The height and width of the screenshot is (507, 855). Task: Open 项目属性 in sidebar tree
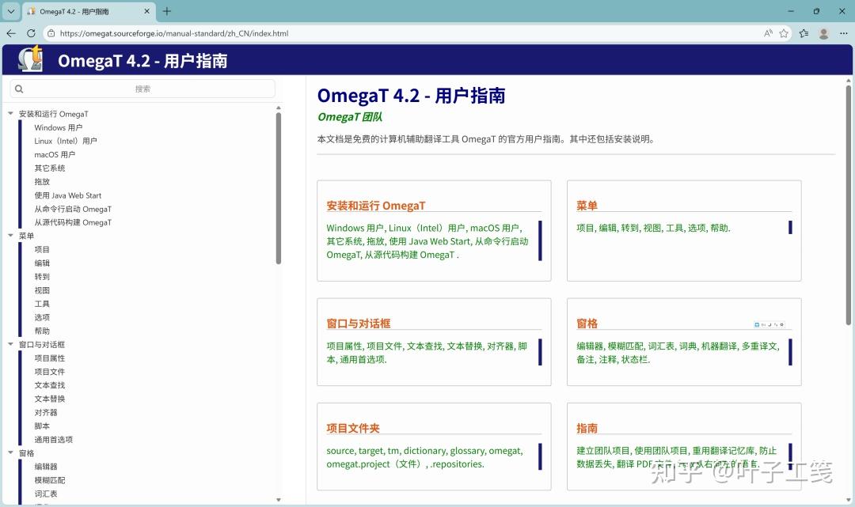pyautogui.click(x=50, y=358)
